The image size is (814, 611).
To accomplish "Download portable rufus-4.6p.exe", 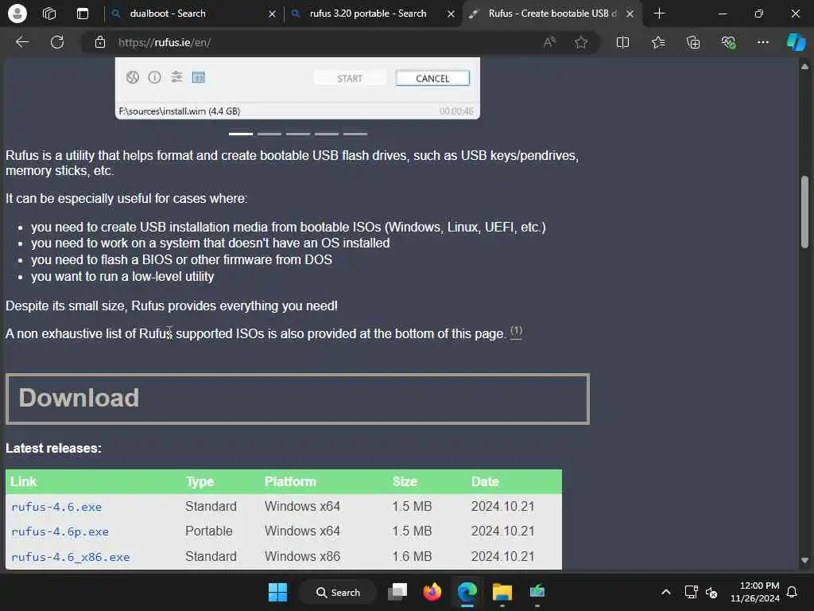I will [60, 531].
